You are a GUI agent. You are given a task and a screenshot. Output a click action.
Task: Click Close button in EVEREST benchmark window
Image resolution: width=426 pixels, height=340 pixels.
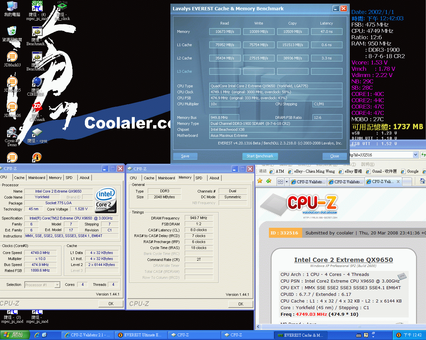point(334,156)
